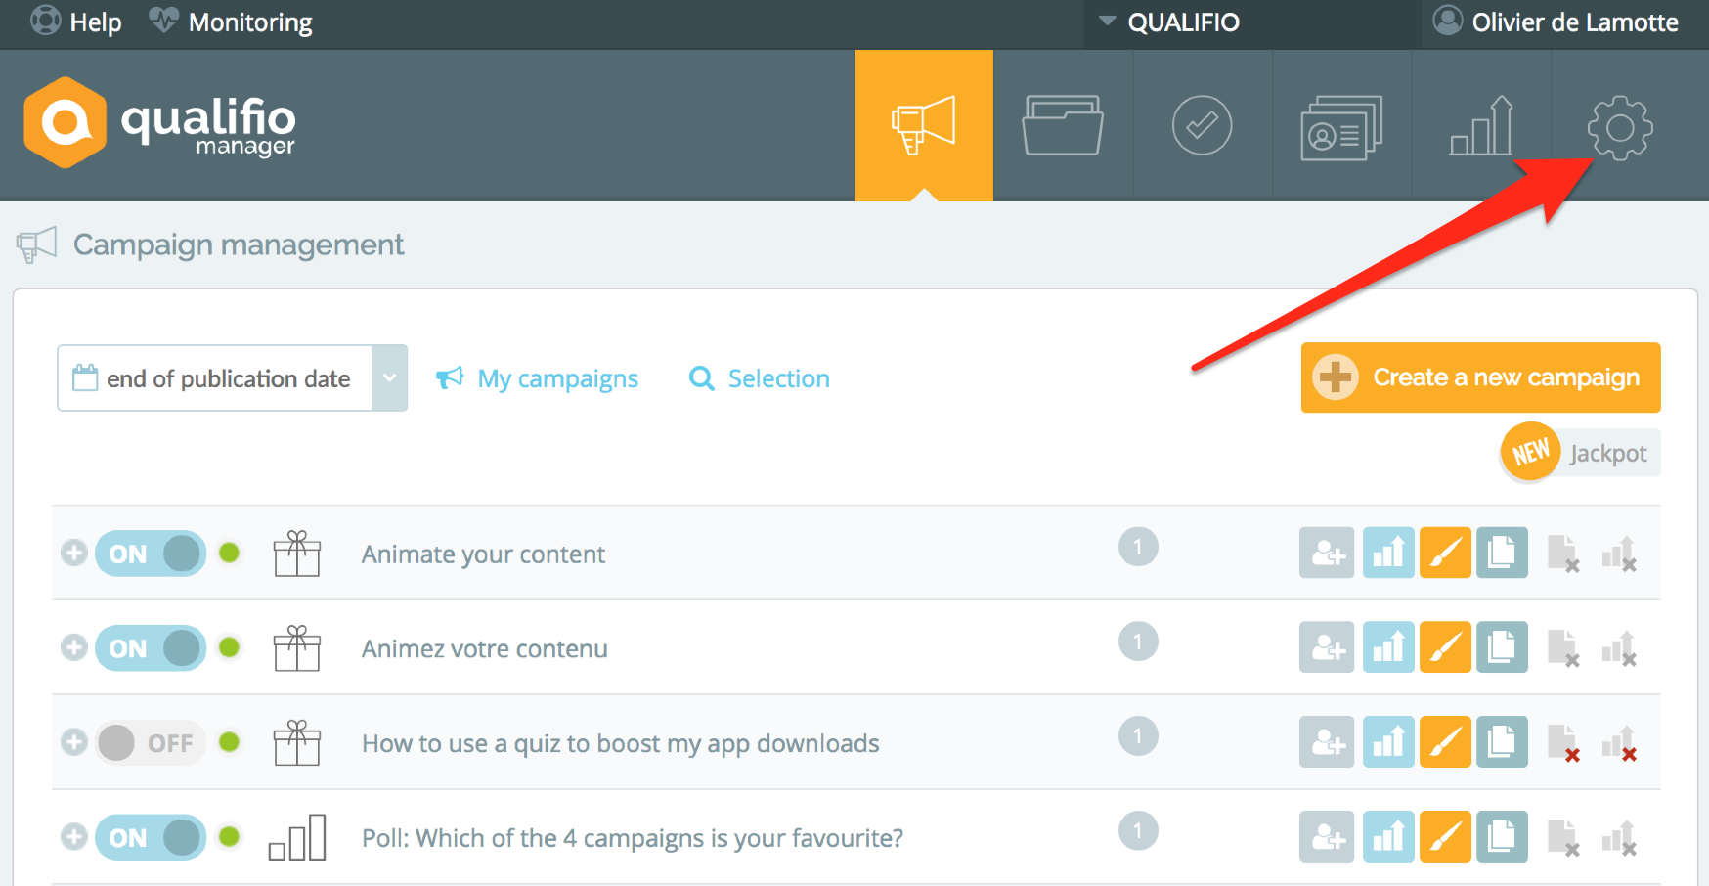Open the Selection search

[760, 378]
